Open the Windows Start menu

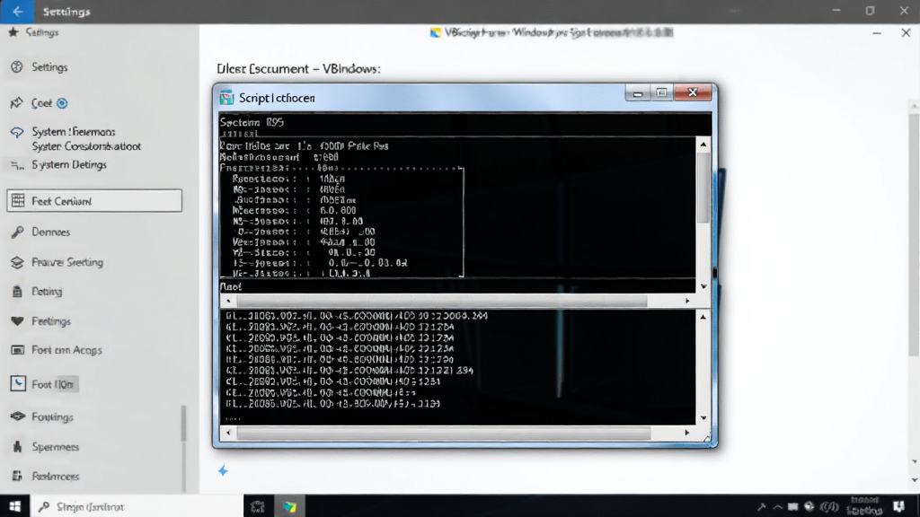[14, 506]
